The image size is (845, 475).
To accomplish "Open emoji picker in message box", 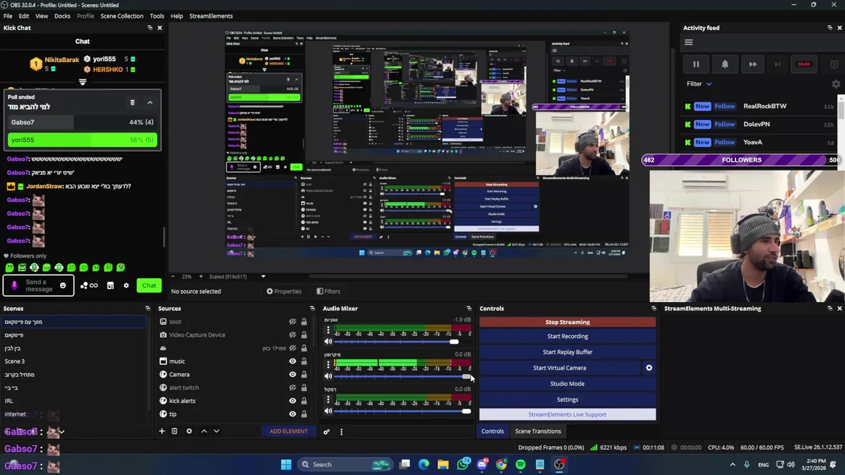I will pyautogui.click(x=63, y=286).
